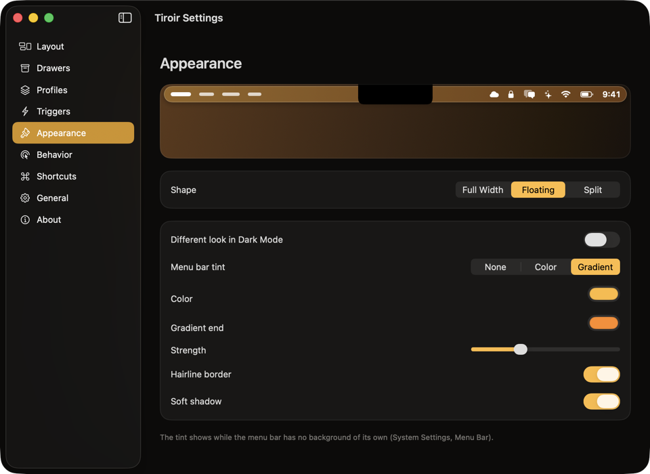Click the cloud icon in preview menu bar

(x=494, y=95)
